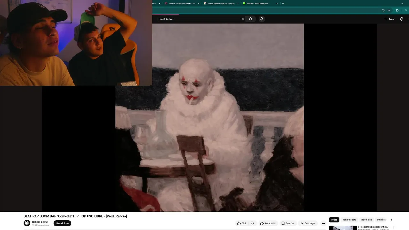Open FREE BARDEROS BOOM BAP recommended video

coord(373,228)
